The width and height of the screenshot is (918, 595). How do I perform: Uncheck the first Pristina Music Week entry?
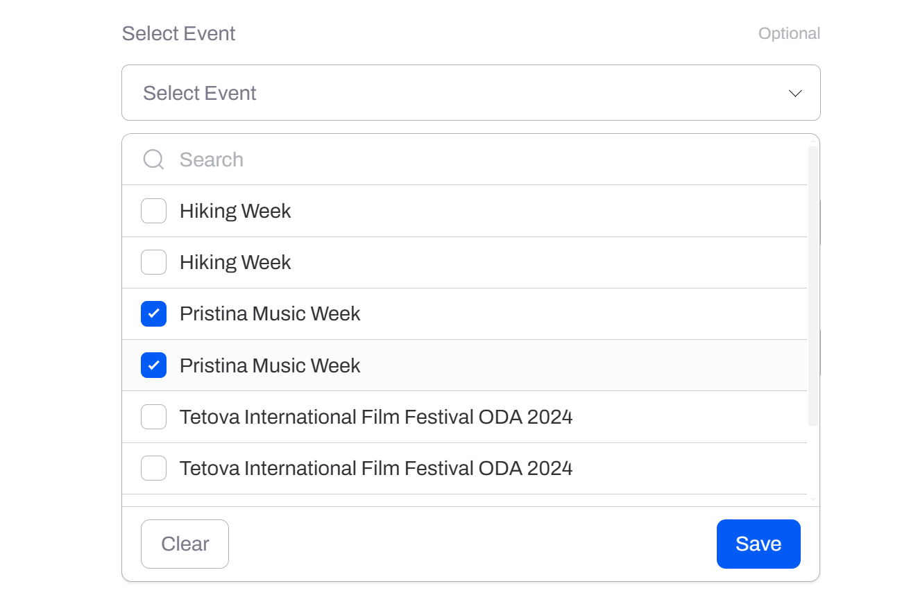tap(153, 313)
